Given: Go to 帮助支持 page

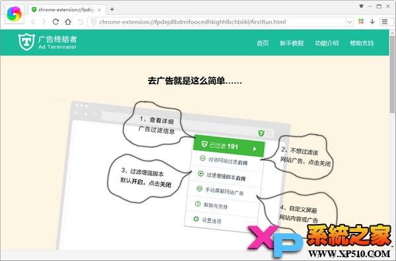Looking at the screenshot, I should (x=362, y=43).
